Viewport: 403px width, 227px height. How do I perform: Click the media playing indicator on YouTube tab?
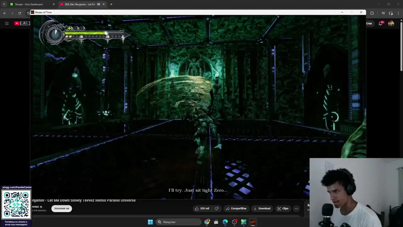(99, 4)
